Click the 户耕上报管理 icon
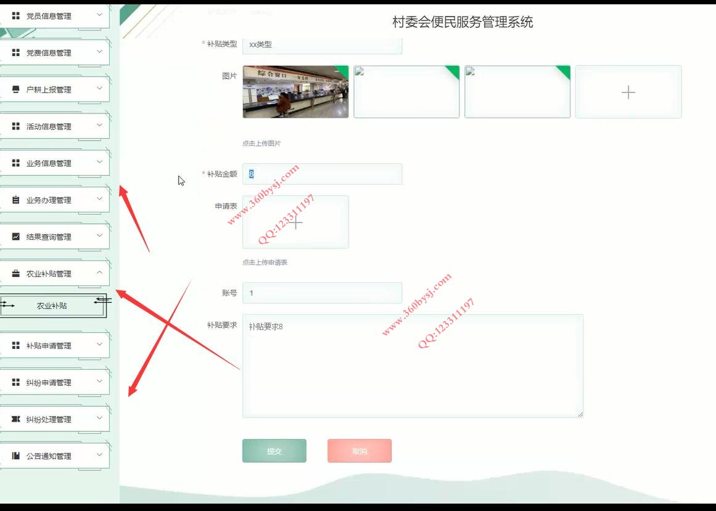 tap(15, 89)
